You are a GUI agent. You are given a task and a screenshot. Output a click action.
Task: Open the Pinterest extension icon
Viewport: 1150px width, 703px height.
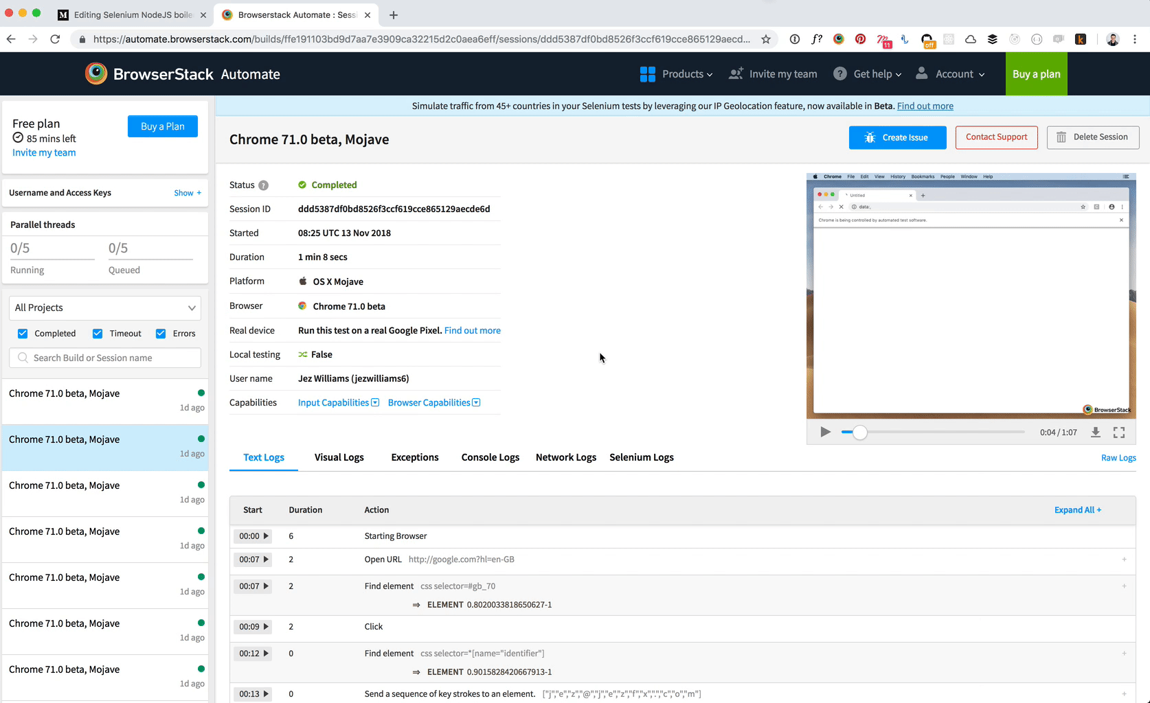[860, 39]
